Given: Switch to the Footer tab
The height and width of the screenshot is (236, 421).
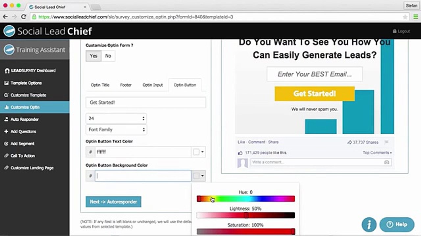Looking at the screenshot, I should pos(126,85).
